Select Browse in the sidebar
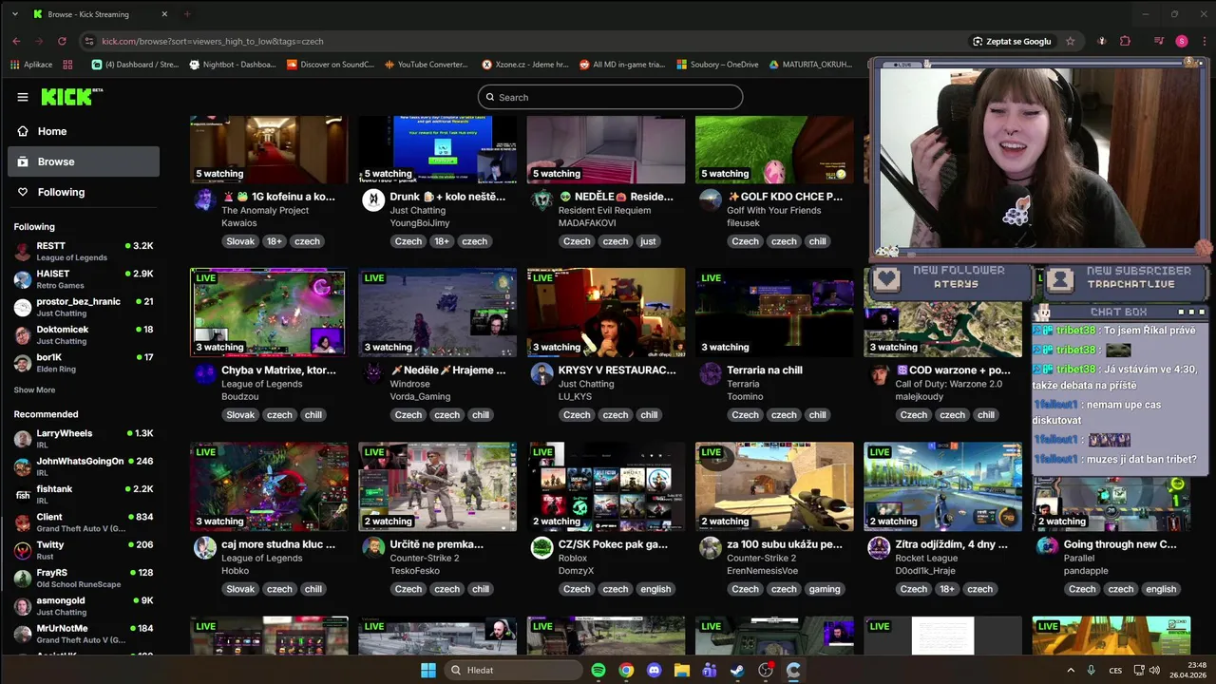Viewport: 1216px width, 684px height. pyautogui.click(x=84, y=161)
